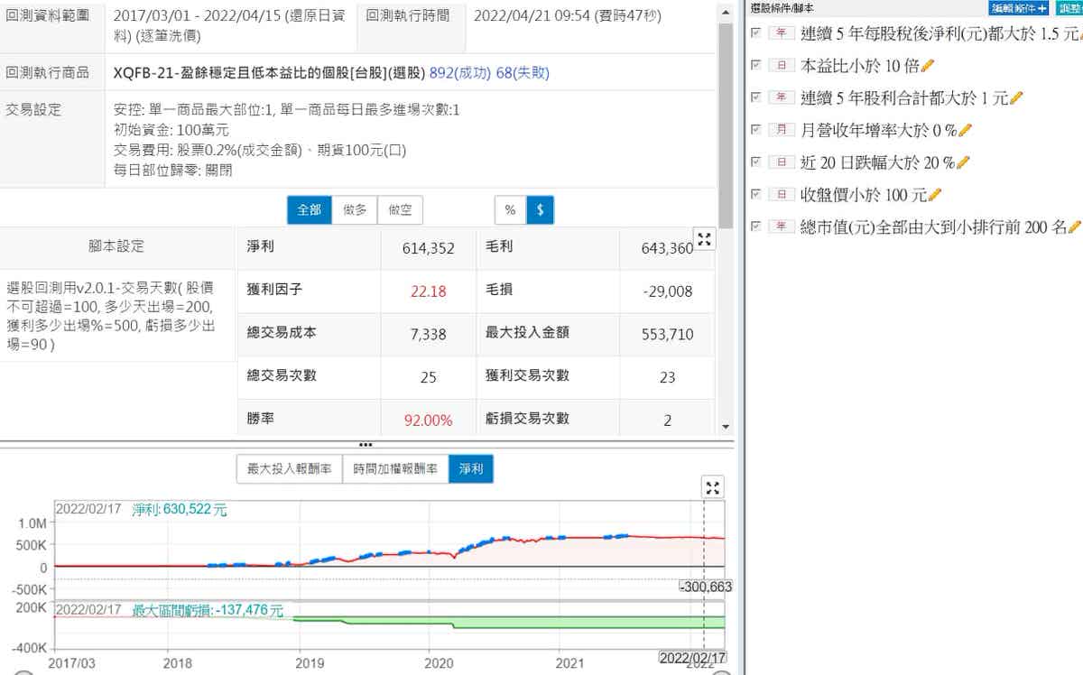Viewport: 1083px width, 675px height.
Task: Disable the 收盤價小於 100 元 condition checkbox
Action: pyautogui.click(x=756, y=195)
